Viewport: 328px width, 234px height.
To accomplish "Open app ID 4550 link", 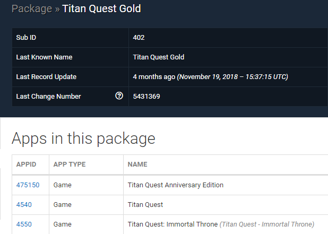I will click(x=24, y=224).
